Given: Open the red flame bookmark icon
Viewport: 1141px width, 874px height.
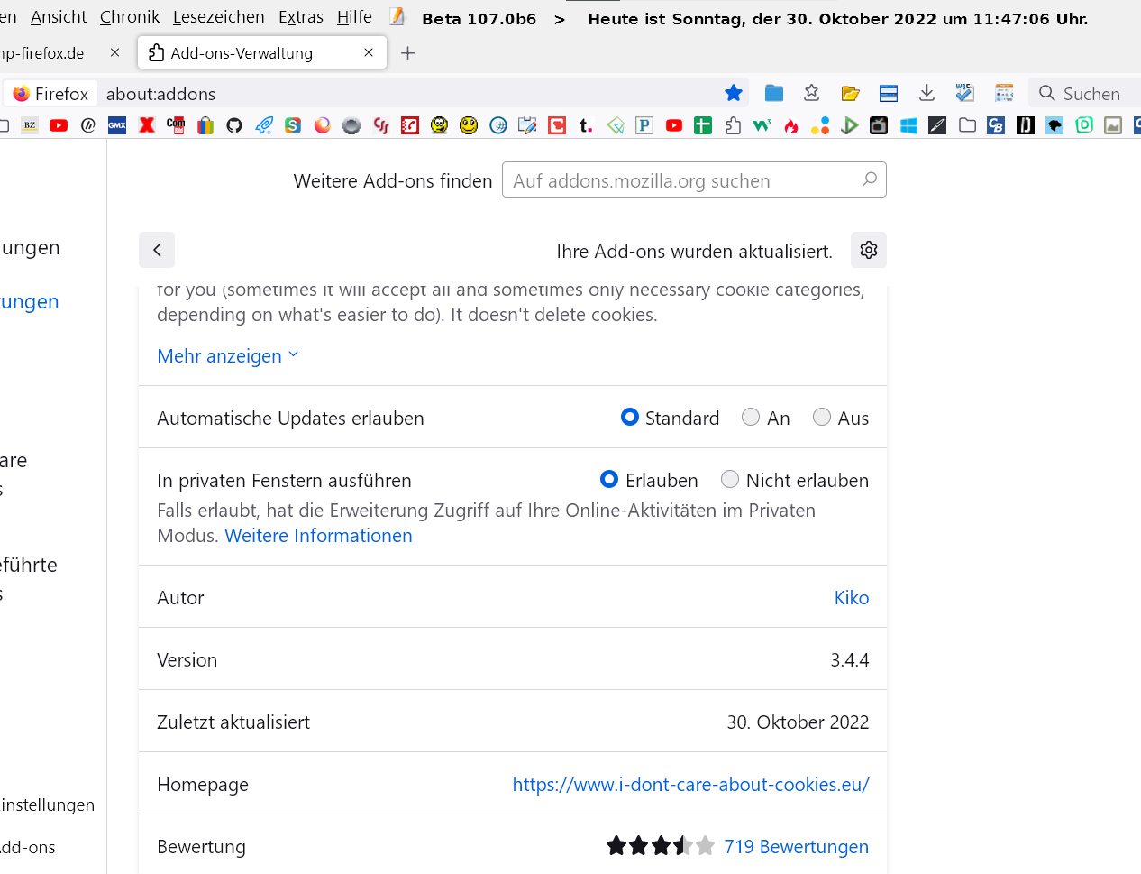Looking at the screenshot, I should [x=791, y=125].
